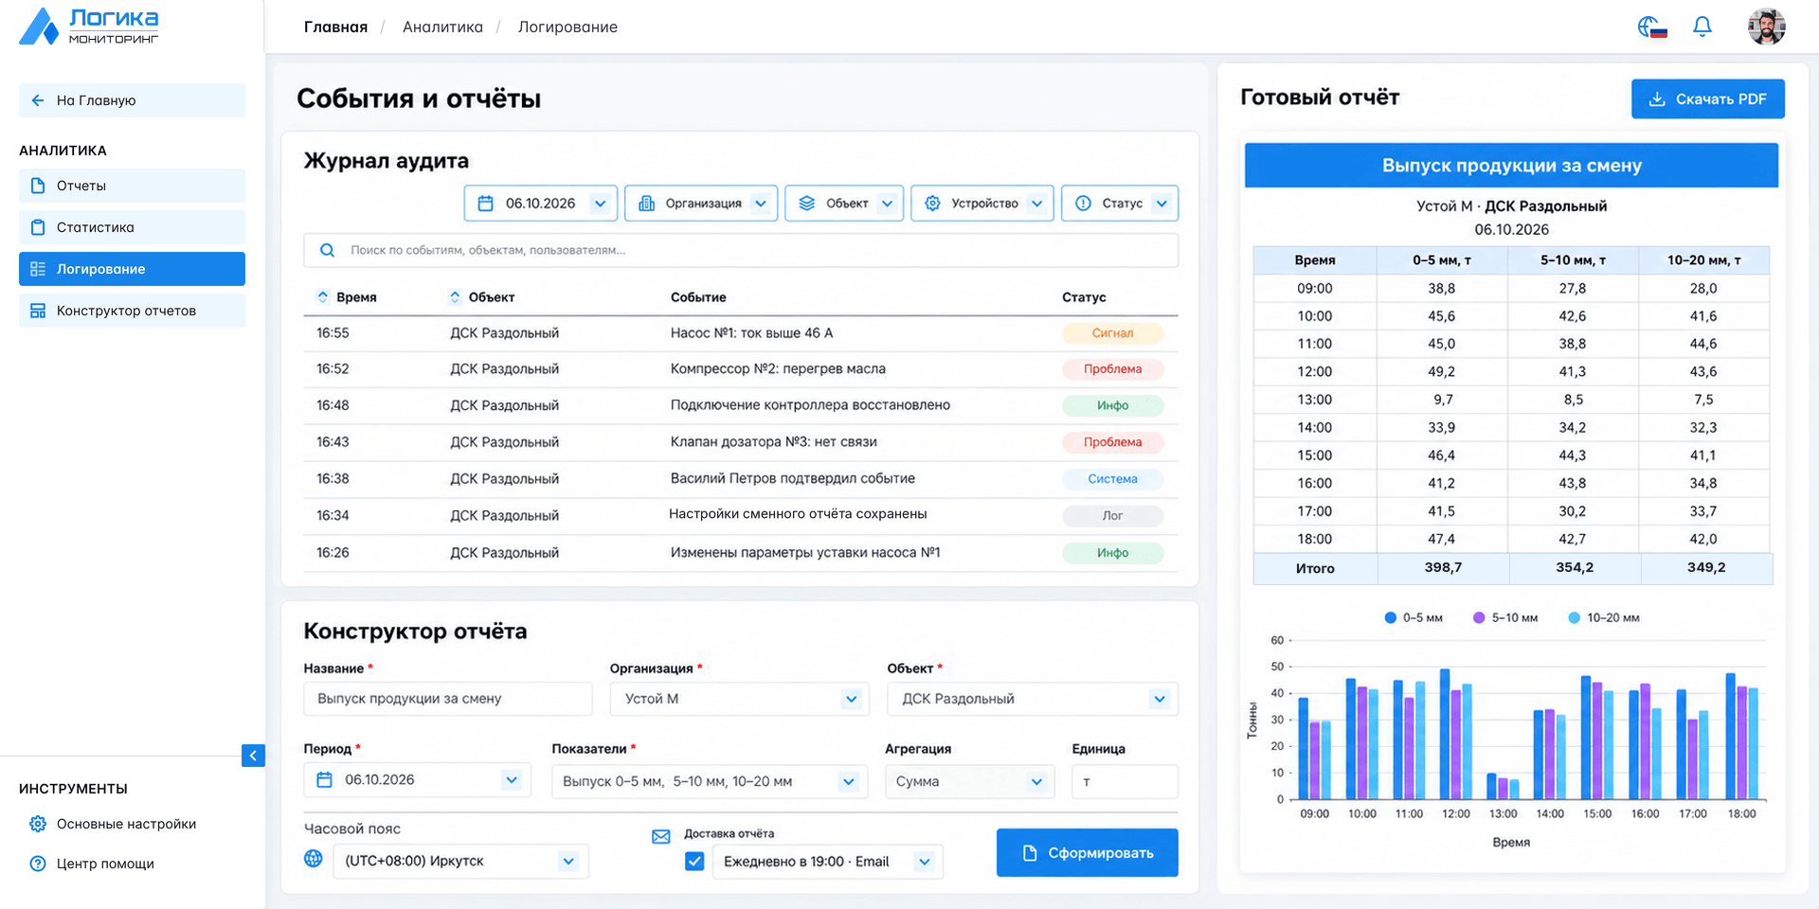The height and width of the screenshot is (909, 1819).
Task: Click the search magnifier icon in audit log
Action: coord(327,250)
